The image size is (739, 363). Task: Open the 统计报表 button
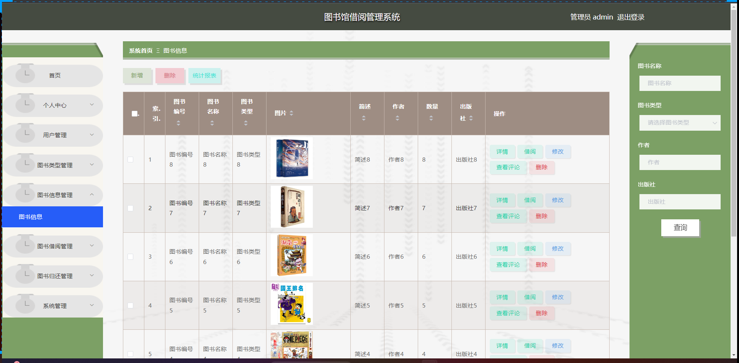pyautogui.click(x=204, y=76)
